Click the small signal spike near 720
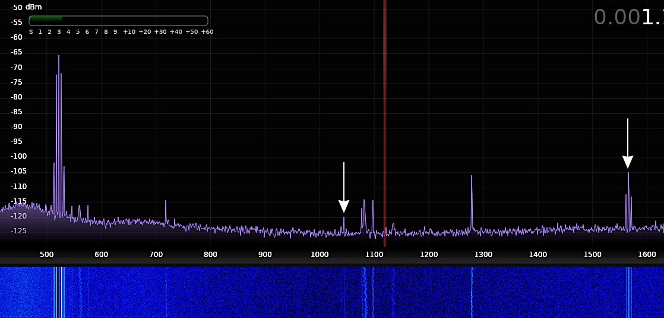 pyautogui.click(x=166, y=203)
